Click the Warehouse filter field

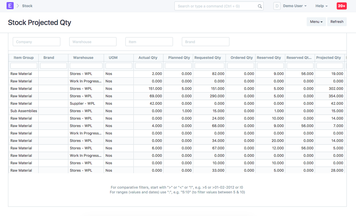click(93, 42)
